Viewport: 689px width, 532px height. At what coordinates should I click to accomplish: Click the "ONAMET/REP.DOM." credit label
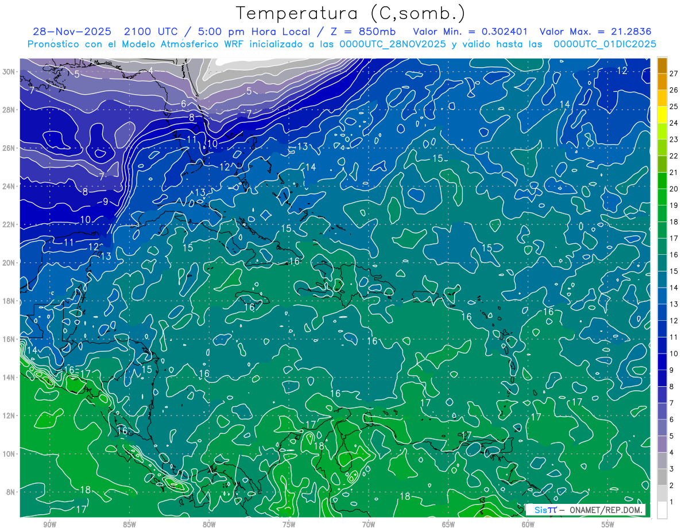coord(606,510)
